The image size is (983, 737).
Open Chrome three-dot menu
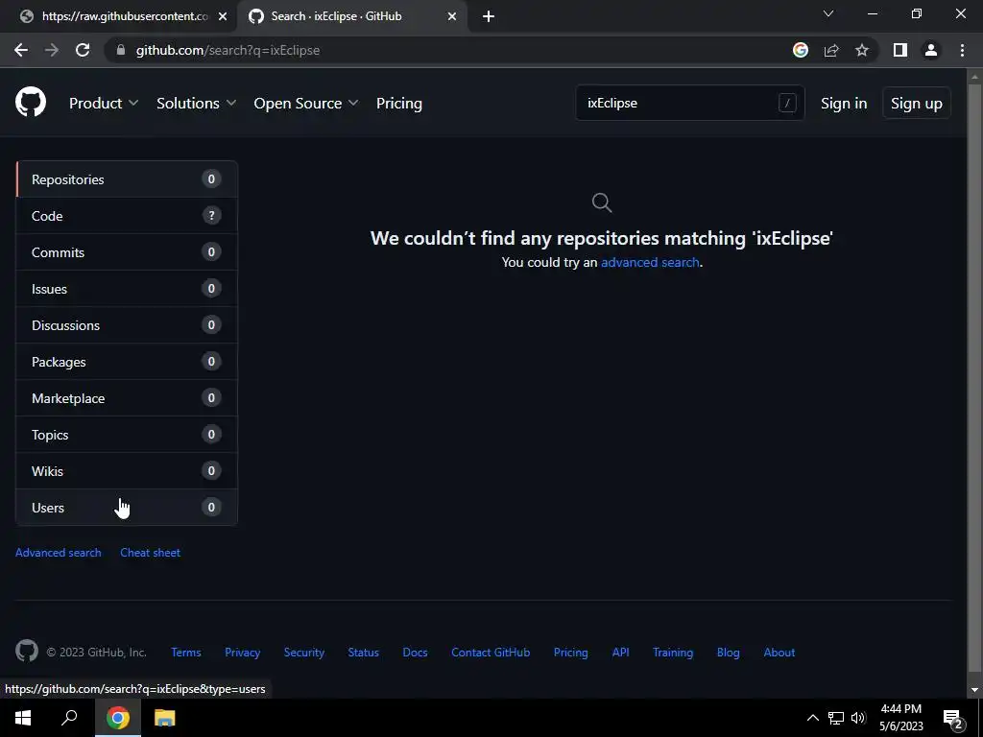click(x=962, y=50)
